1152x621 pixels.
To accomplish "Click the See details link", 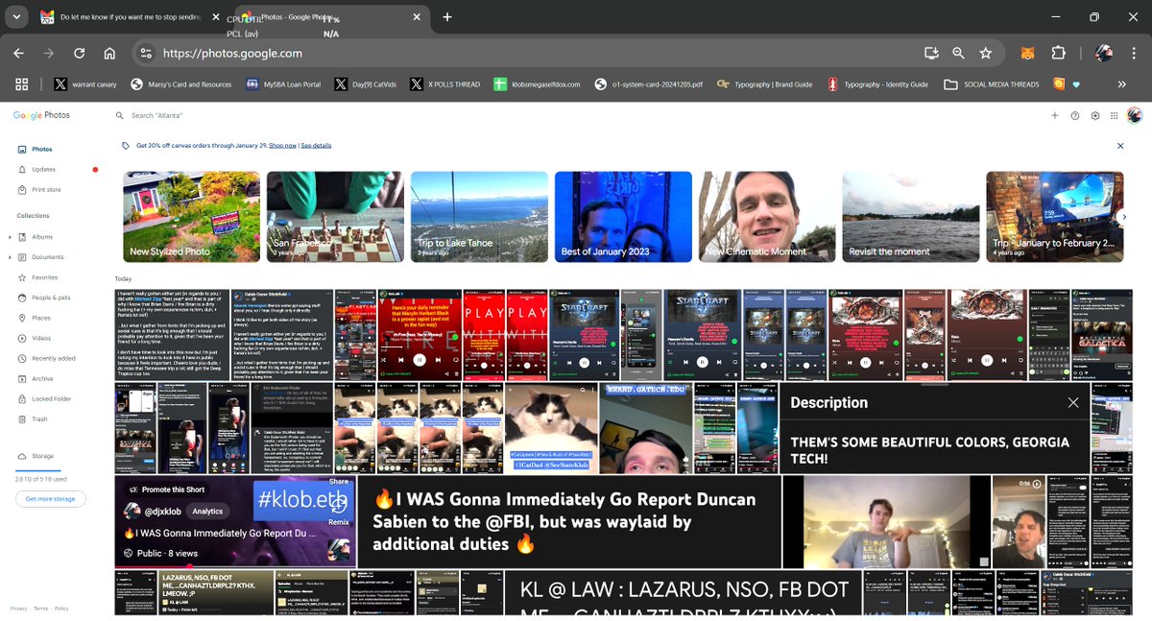I will pos(316,146).
